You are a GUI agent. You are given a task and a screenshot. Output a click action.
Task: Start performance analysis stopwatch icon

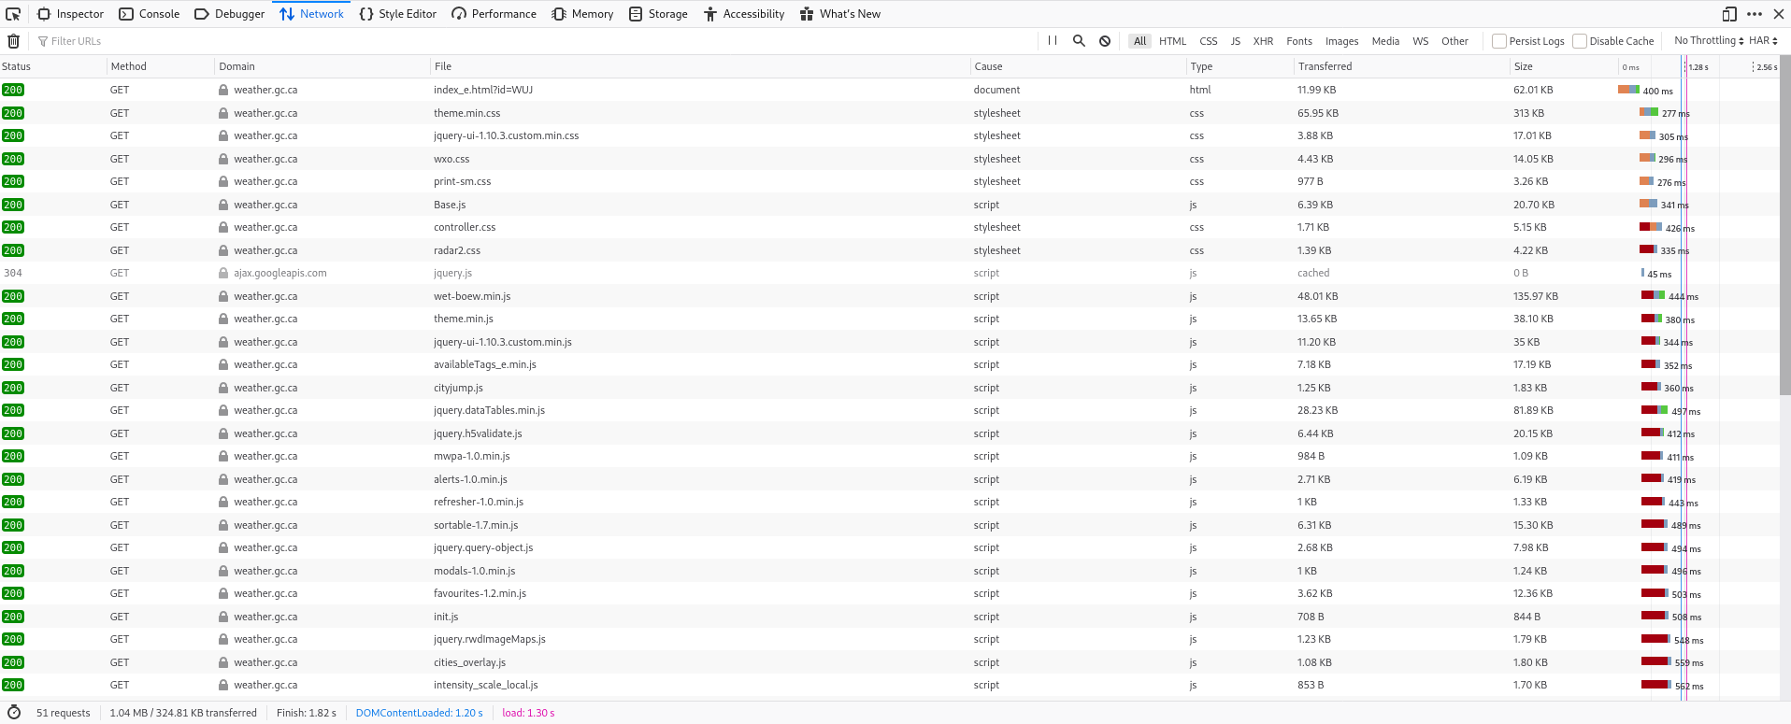(14, 713)
